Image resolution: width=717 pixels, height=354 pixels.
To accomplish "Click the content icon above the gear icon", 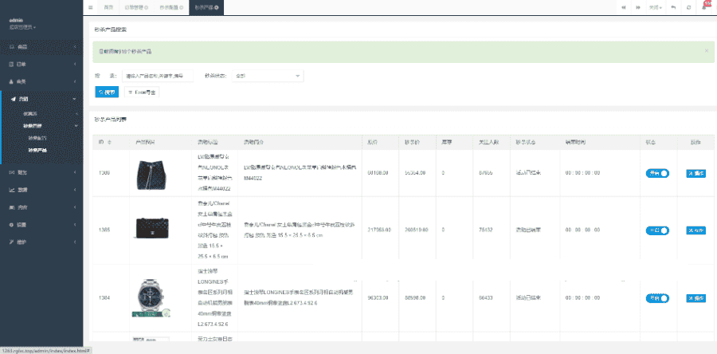I will coord(12,207).
